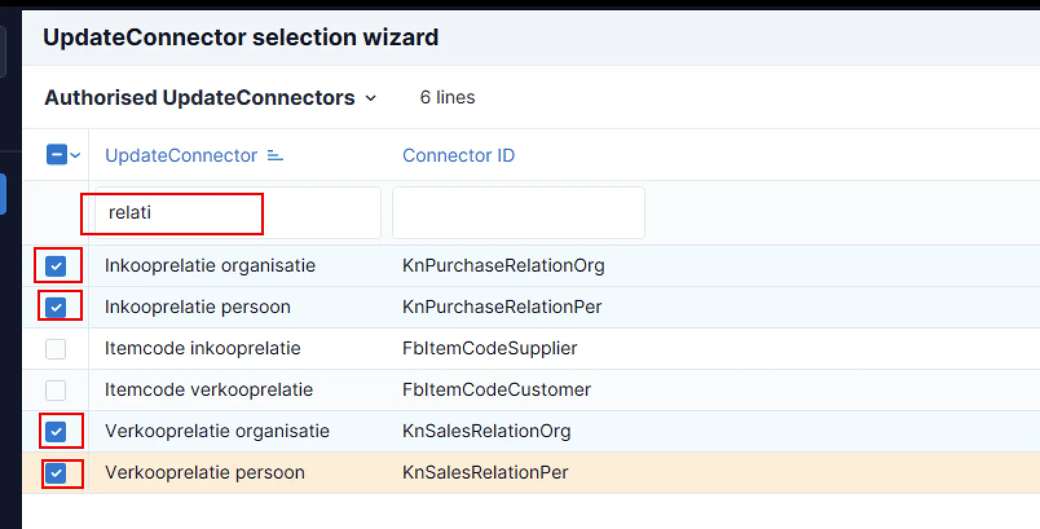1040x529 pixels.
Task: Check the Itemcode inkooprelatie checkbox
Action: (x=56, y=349)
